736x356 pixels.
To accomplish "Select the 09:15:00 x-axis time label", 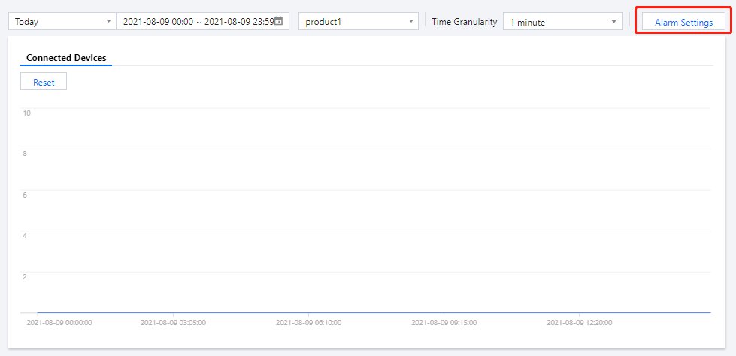I will coord(444,323).
